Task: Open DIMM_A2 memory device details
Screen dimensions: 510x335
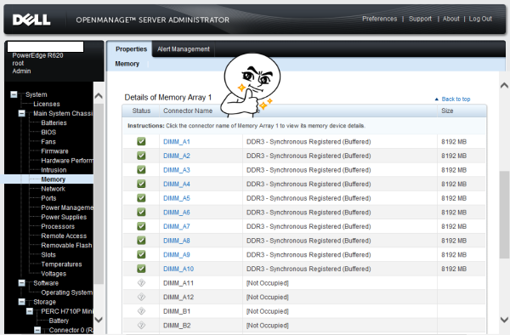Action: [176, 156]
